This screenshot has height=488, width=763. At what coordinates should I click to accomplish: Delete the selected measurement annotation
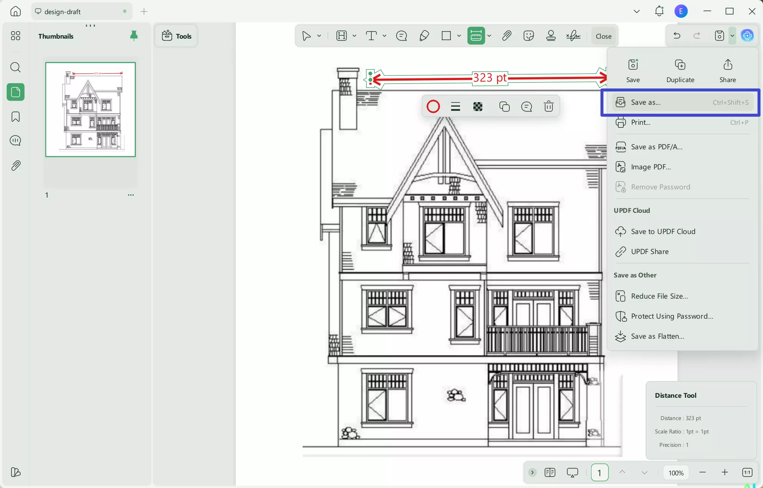coord(548,107)
